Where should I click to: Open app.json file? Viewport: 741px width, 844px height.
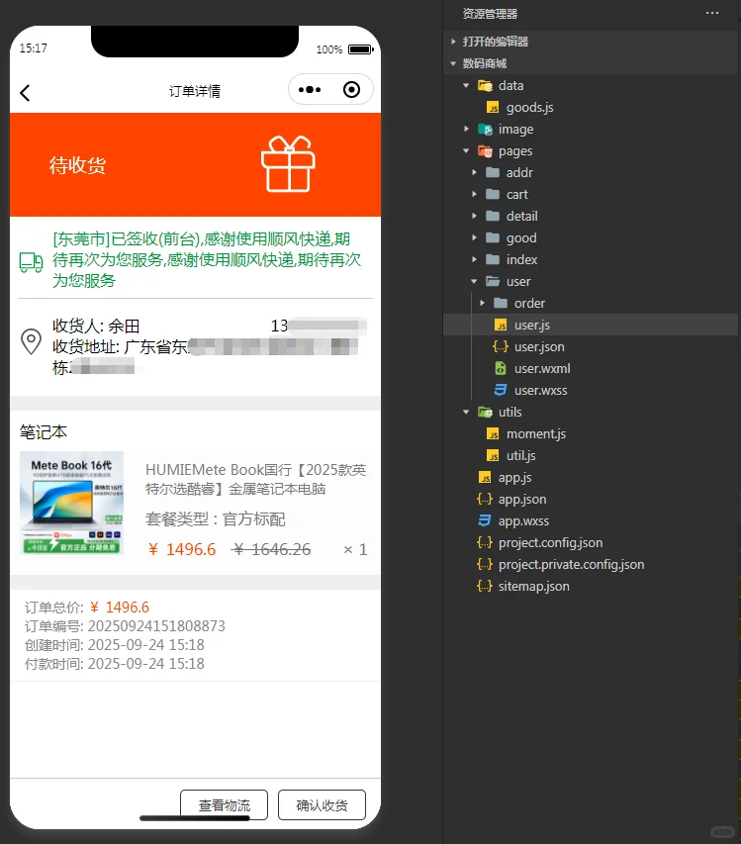tap(522, 499)
